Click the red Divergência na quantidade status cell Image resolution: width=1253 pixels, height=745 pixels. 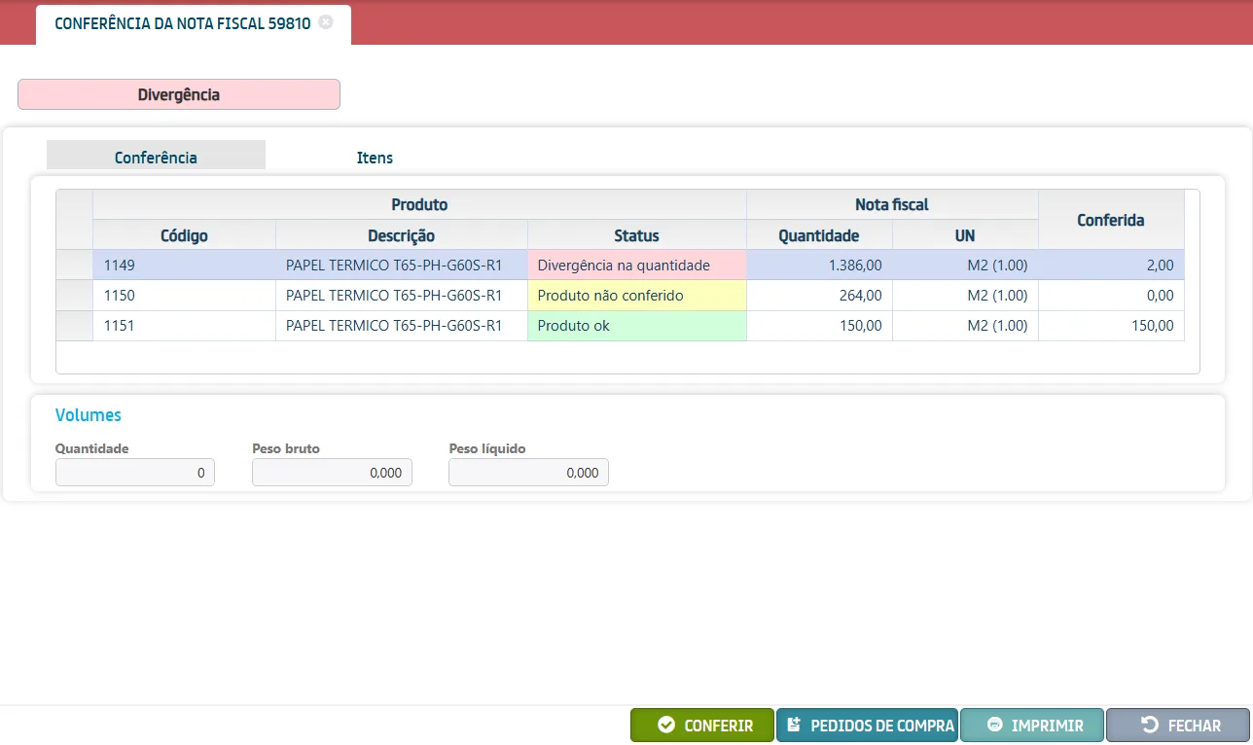[x=637, y=265]
